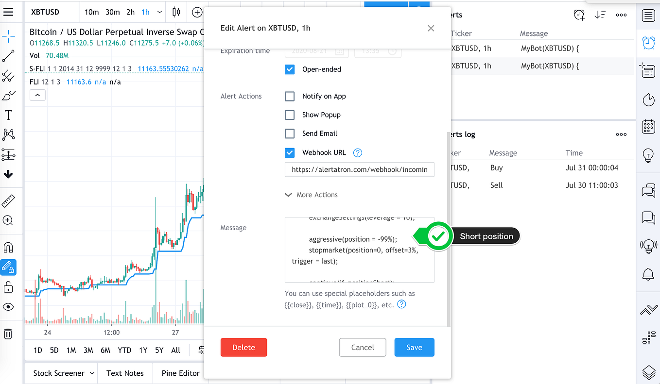This screenshot has width=660, height=384.
Task: Switch to the Pine Editor tab
Action: (x=180, y=373)
